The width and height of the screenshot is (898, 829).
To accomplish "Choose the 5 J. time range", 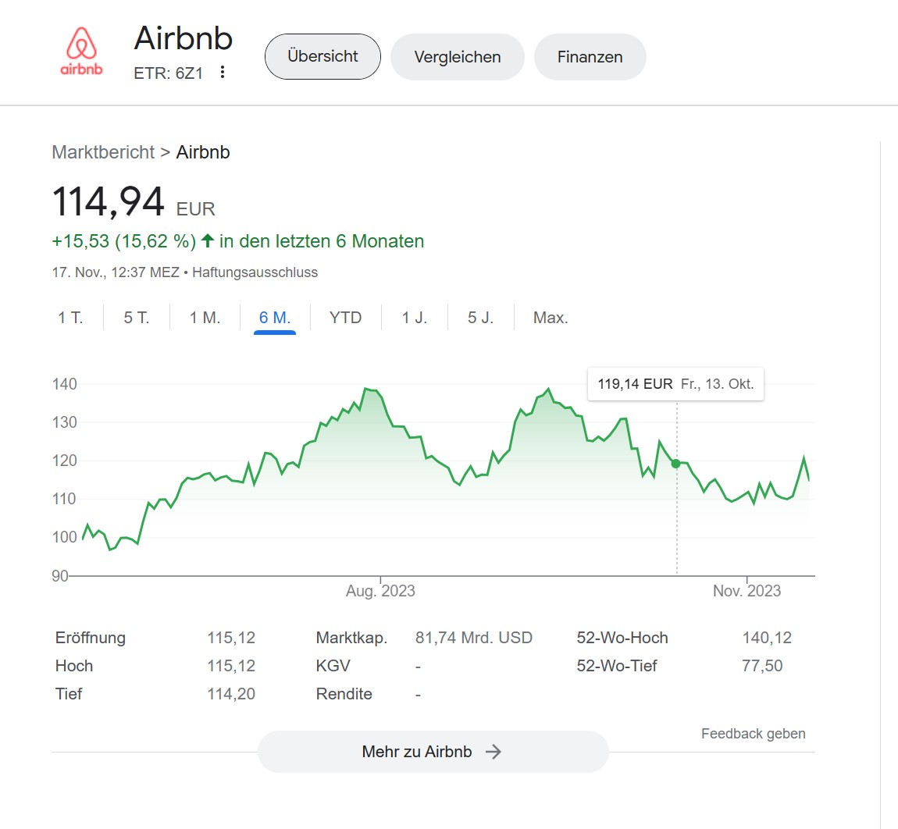I will [480, 317].
